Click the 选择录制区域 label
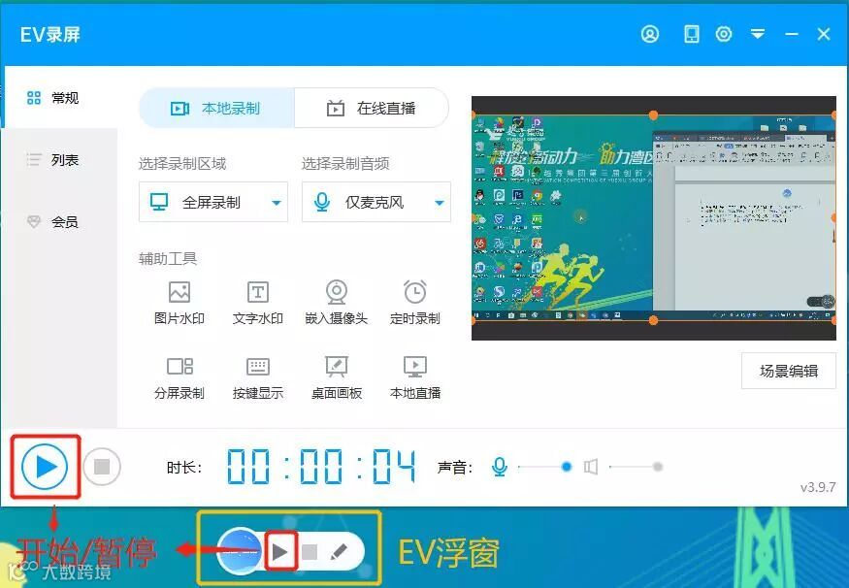 click(x=182, y=164)
